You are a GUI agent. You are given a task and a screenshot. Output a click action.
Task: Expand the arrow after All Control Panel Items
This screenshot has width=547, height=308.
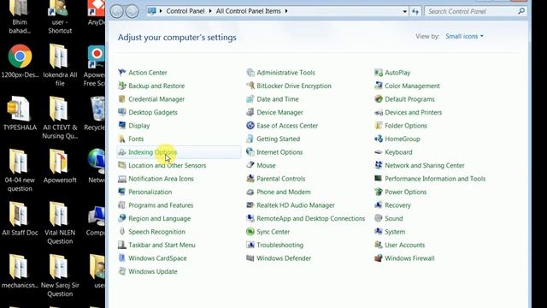(x=286, y=11)
